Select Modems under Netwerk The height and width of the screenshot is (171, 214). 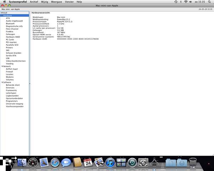pyautogui.click(x=10, y=77)
